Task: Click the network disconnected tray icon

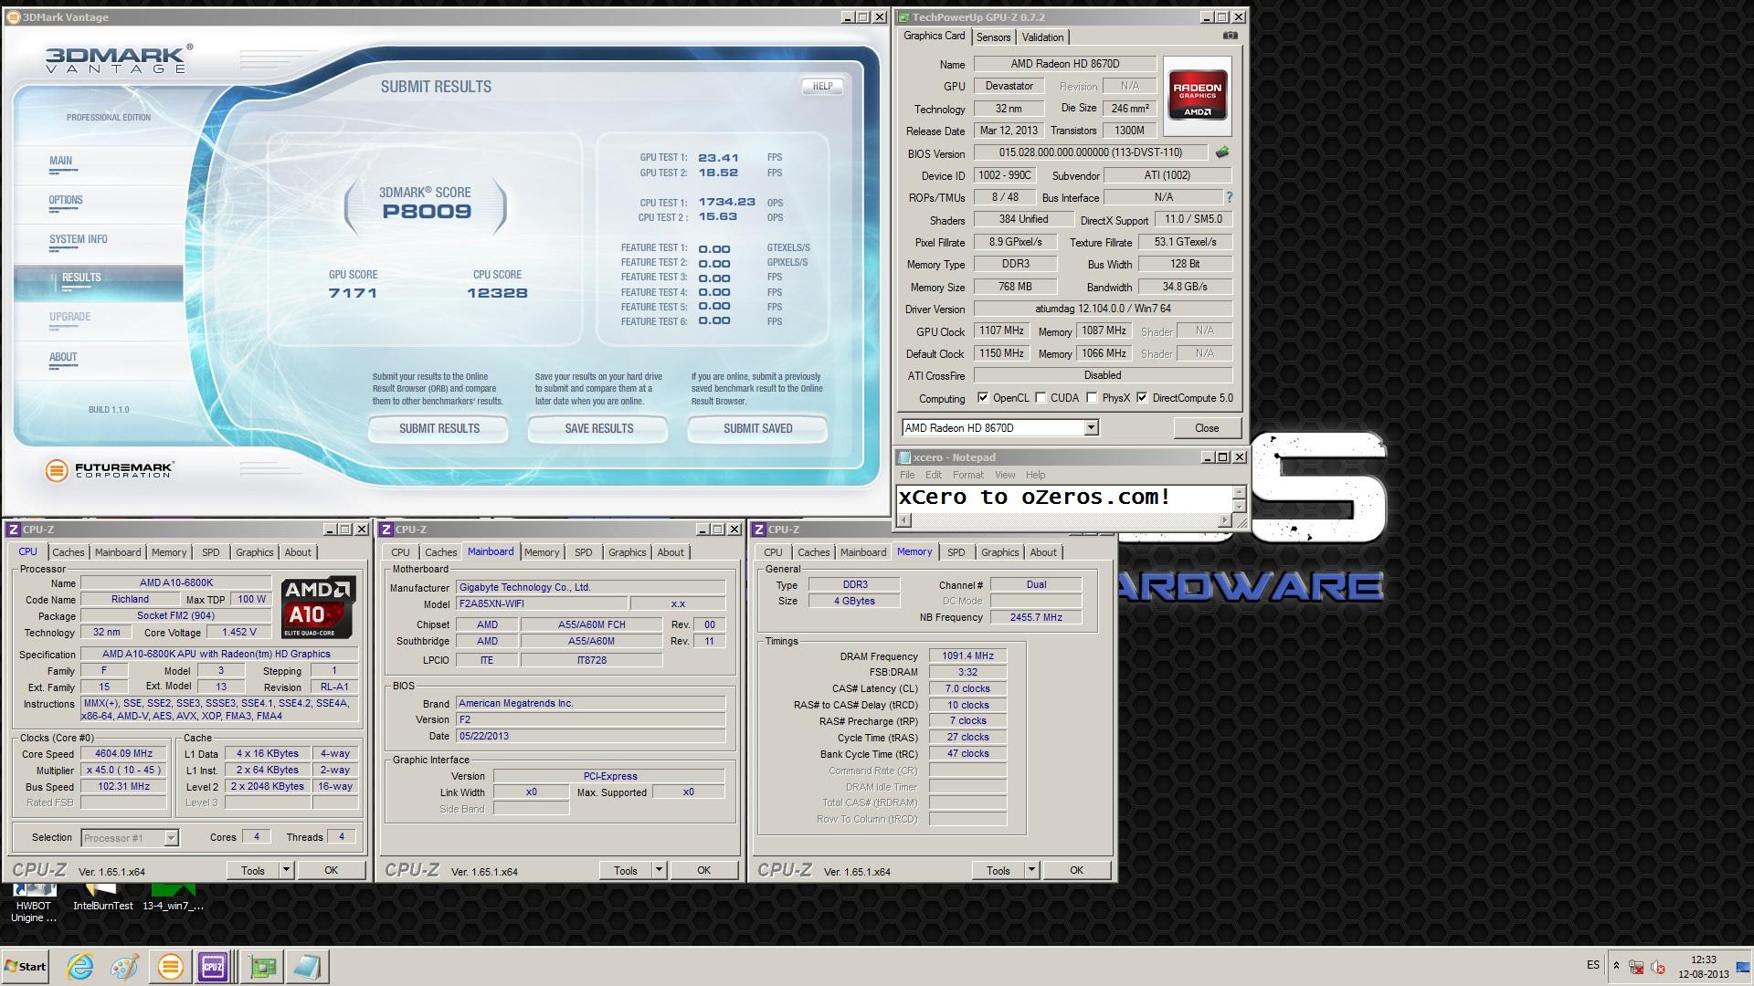Action: (1636, 967)
